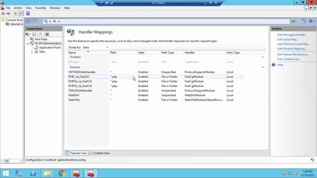This screenshot has height=178, width=317.
Task: Open File Explorer from the taskbar
Action: [x=48, y=174]
